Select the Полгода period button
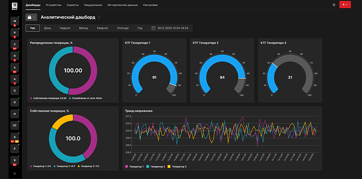362x179 pixels. (122, 28)
